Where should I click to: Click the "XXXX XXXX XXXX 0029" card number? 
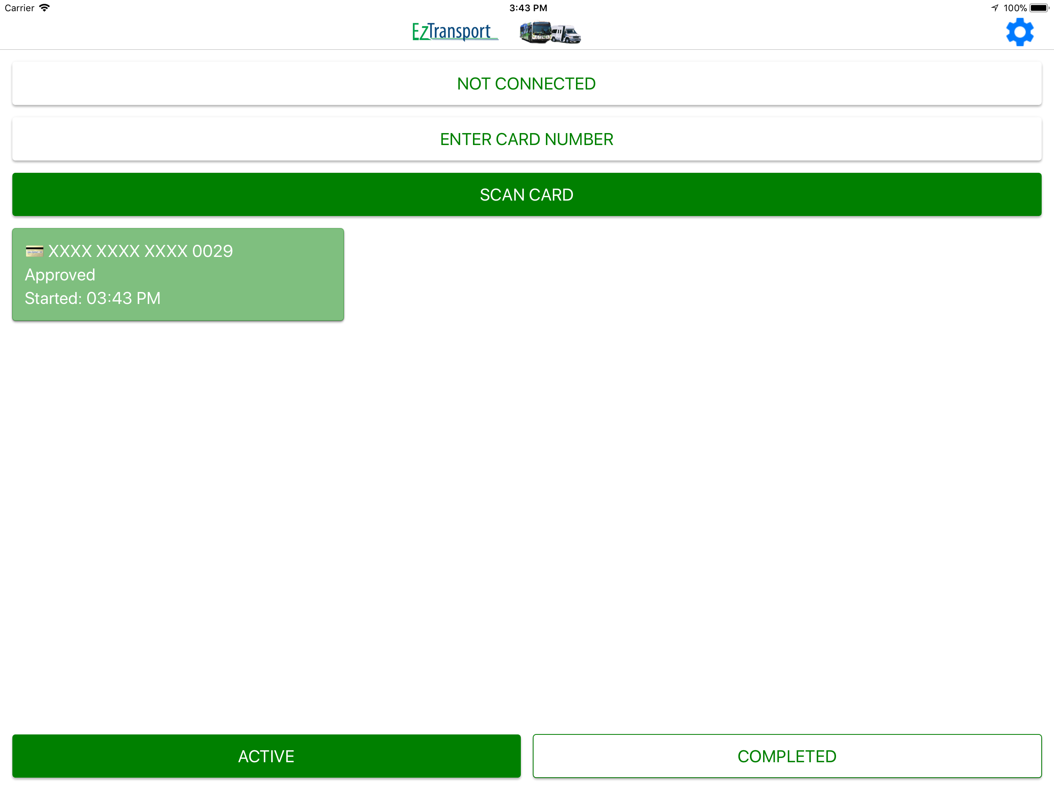pos(140,251)
